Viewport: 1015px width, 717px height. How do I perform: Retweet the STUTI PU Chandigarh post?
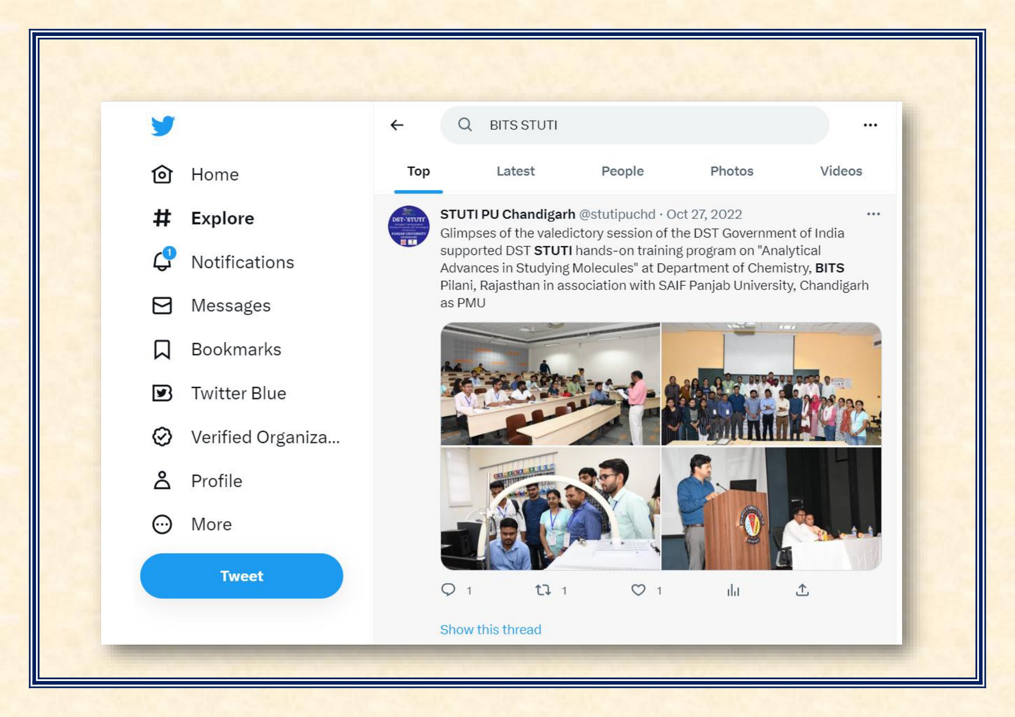point(543,590)
